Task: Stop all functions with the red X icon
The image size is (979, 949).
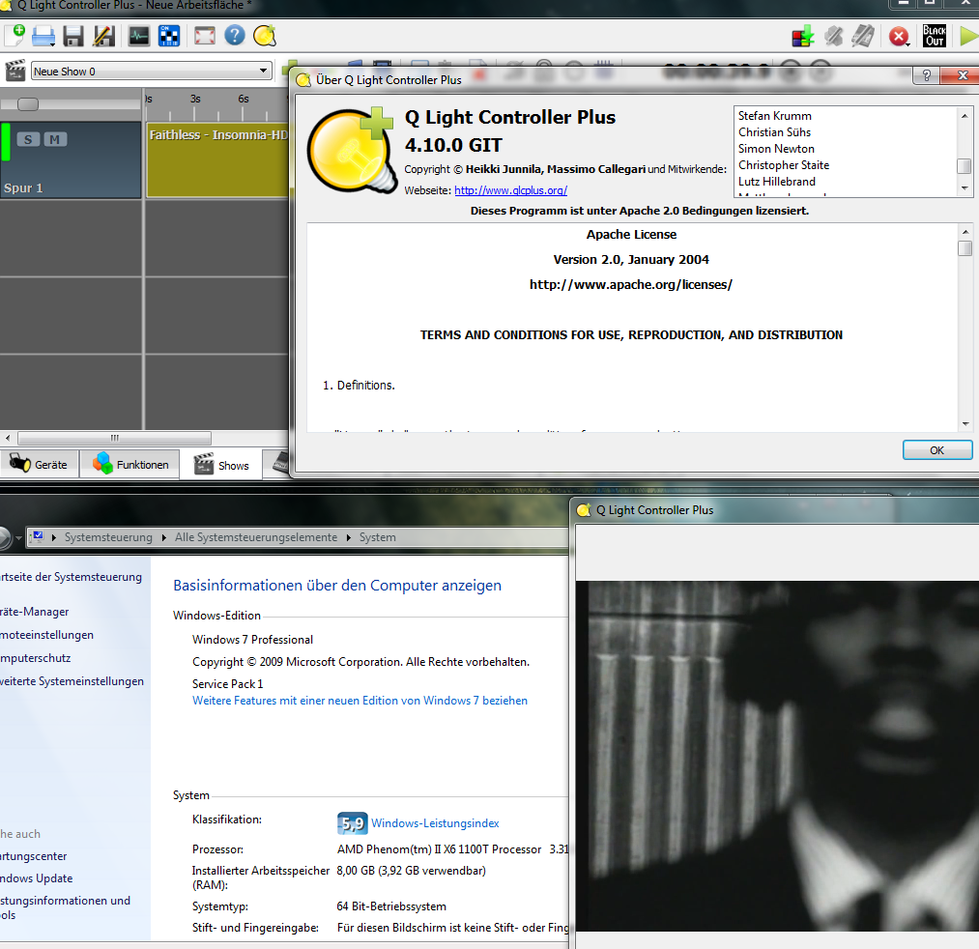Action: [x=899, y=36]
